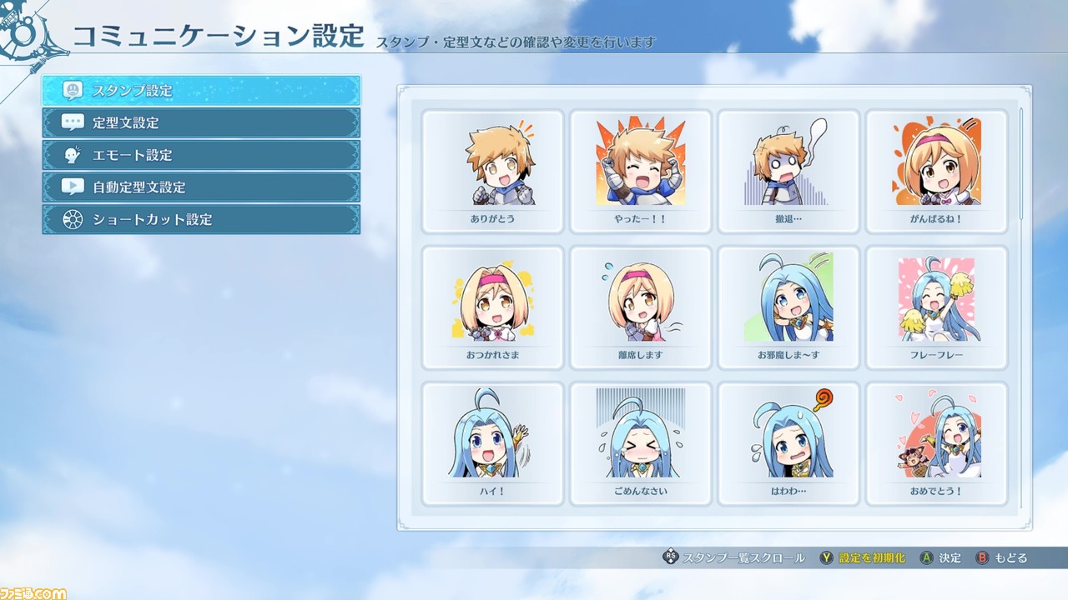Click the Y button 設定を初期化 prompt
Viewport: 1068px width, 600px height.
(862, 557)
